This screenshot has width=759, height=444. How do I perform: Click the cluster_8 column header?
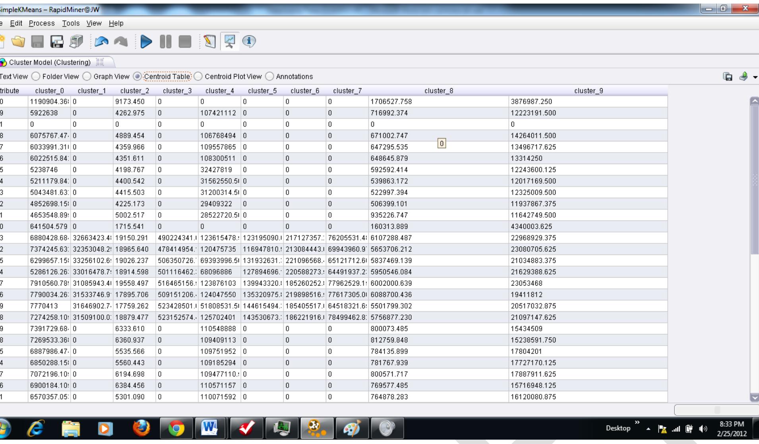pyautogui.click(x=438, y=91)
